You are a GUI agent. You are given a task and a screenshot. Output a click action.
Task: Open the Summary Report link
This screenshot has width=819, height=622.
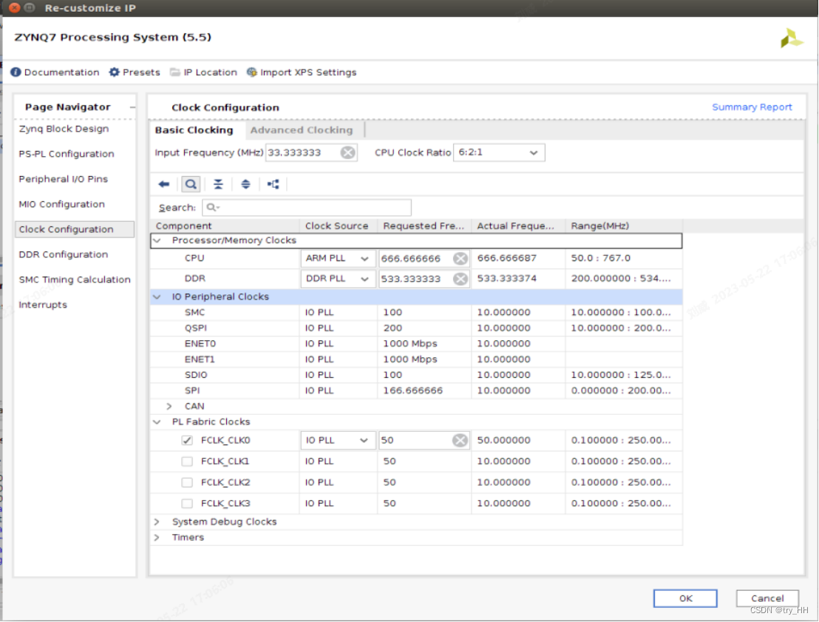point(752,107)
